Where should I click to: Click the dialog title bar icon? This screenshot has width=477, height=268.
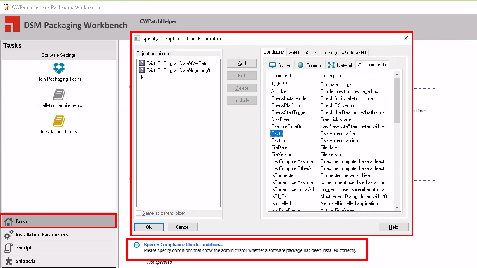(x=137, y=38)
